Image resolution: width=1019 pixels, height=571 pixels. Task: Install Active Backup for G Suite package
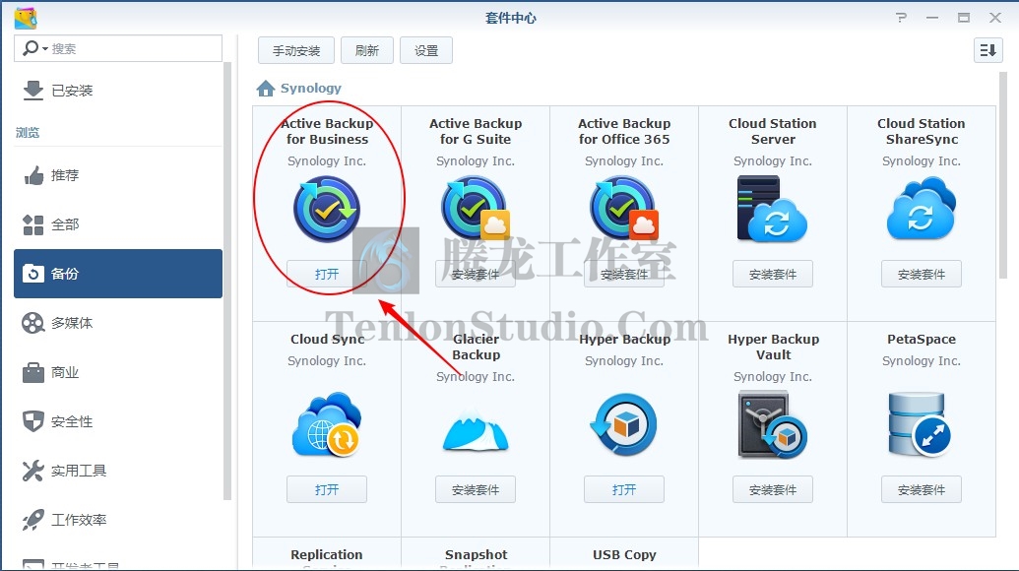[x=476, y=274]
